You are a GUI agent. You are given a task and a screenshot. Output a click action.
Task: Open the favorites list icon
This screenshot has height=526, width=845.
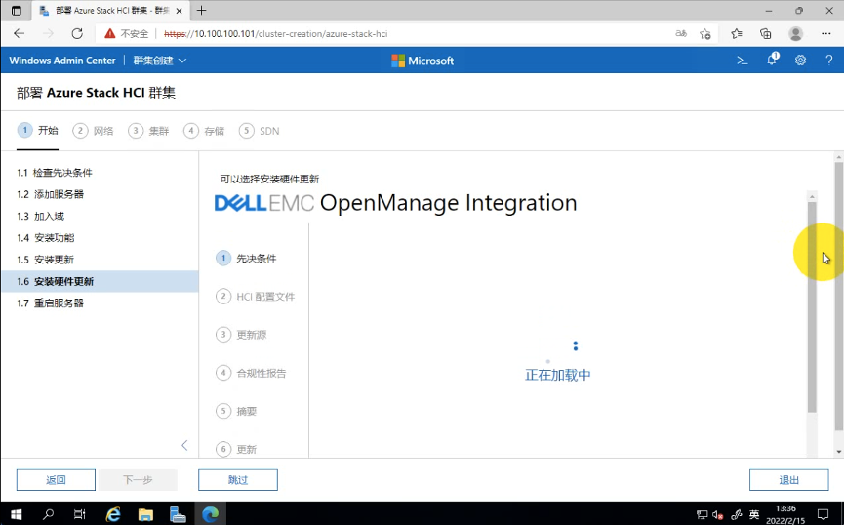click(737, 33)
